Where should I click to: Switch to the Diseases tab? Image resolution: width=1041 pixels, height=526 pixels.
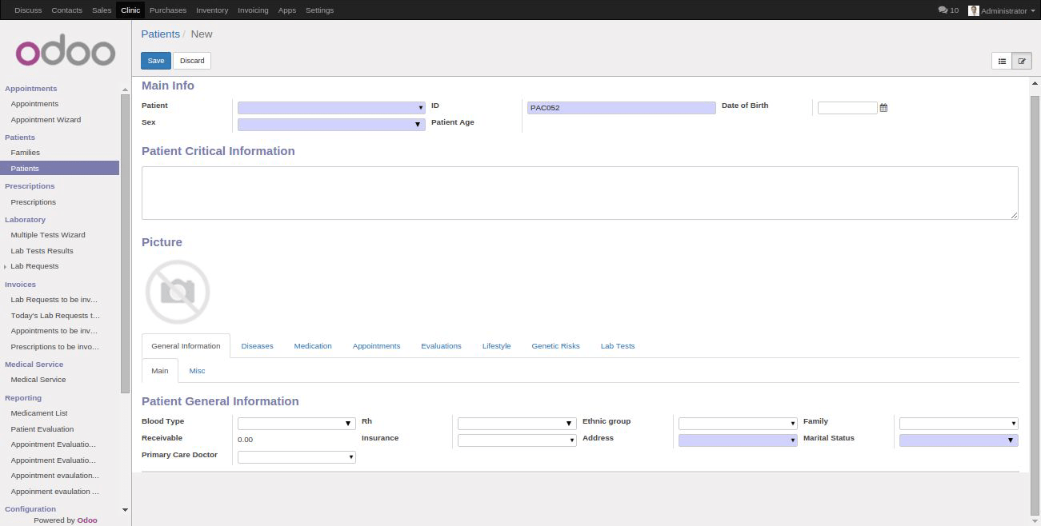click(257, 346)
